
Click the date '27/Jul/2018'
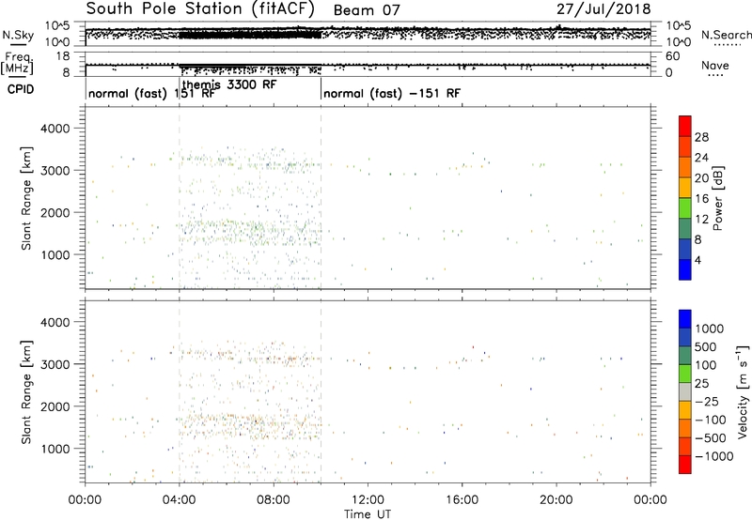click(603, 9)
